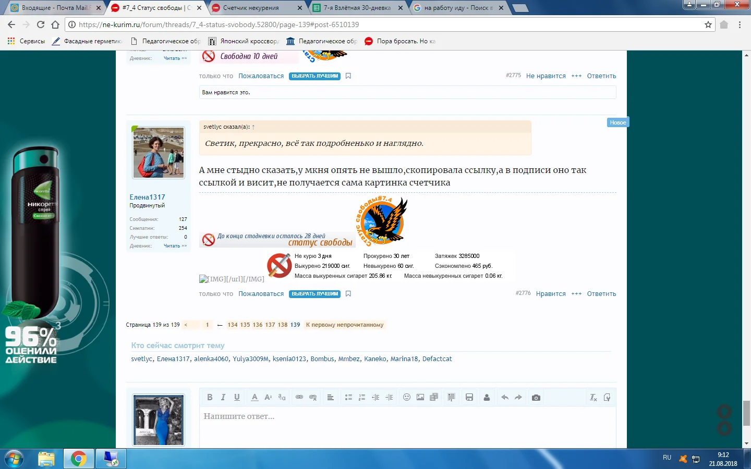Toggle BB-code editor mode icon
Screen dimensions: 751x469
pyautogui.click(x=607, y=397)
